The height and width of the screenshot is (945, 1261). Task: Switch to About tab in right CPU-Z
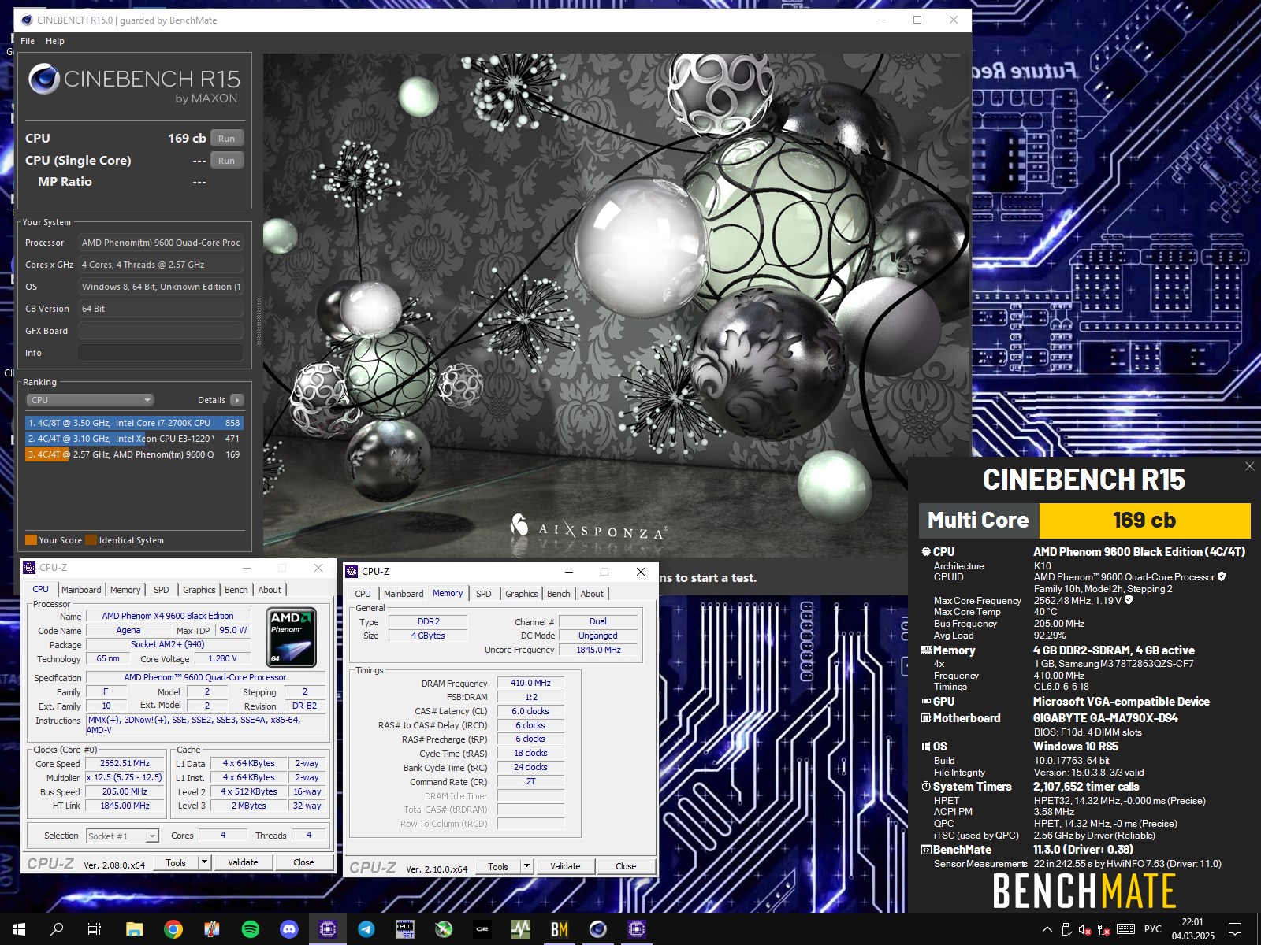[x=592, y=594]
